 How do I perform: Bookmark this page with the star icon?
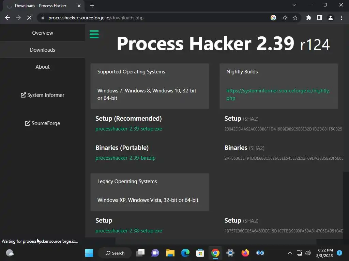pos(295,18)
